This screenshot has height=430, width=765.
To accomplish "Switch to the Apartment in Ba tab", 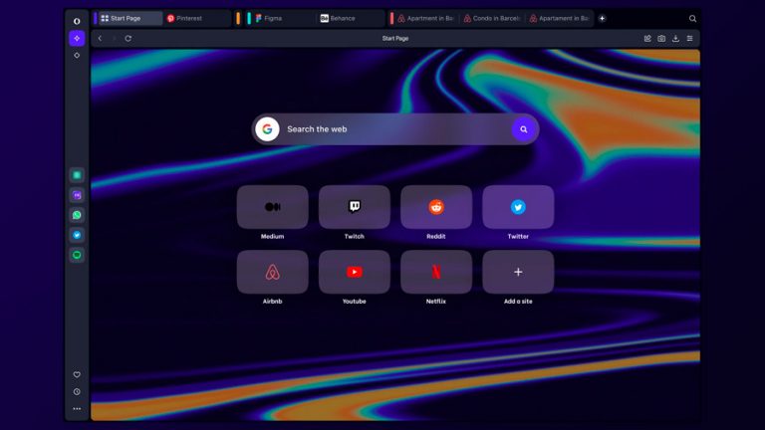I will click(425, 19).
